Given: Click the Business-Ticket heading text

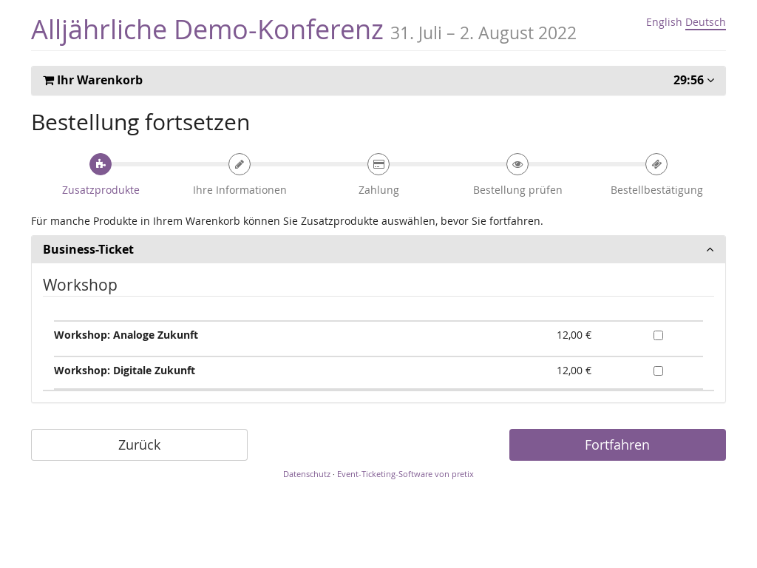Looking at the screenshot, I should tap(88, 250).
